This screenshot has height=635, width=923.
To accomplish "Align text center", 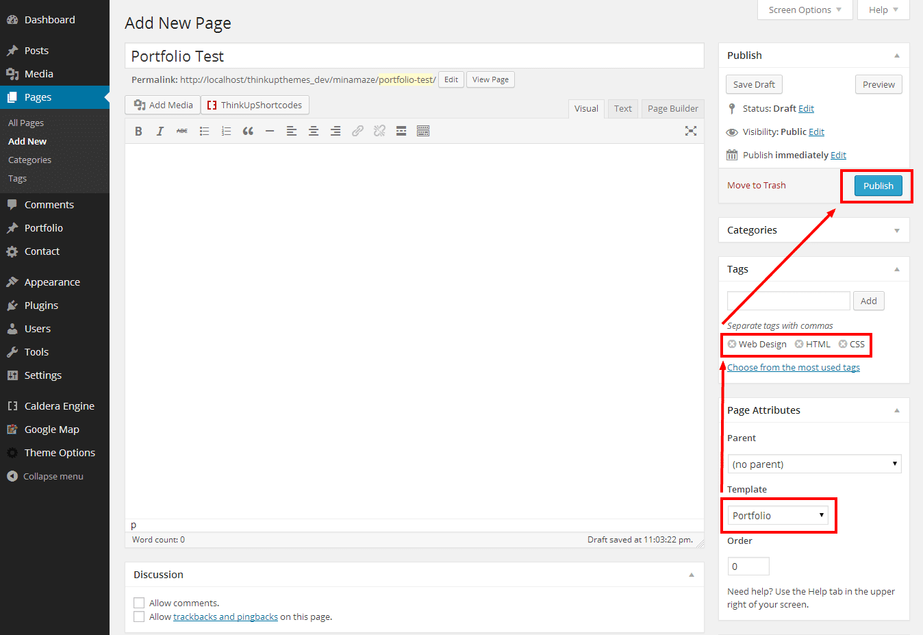I will (x=314, y=131).
